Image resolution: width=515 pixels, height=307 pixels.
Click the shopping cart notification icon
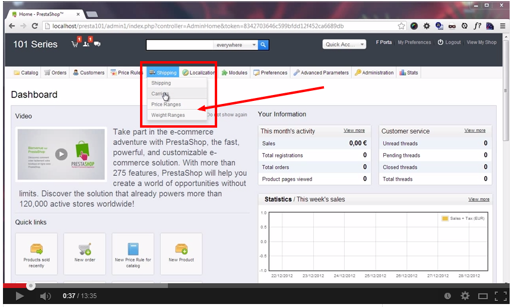[75, 44]
